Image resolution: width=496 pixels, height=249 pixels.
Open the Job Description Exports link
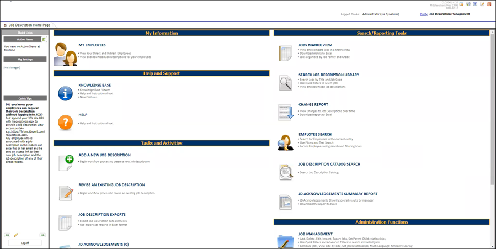pos(102,214)
